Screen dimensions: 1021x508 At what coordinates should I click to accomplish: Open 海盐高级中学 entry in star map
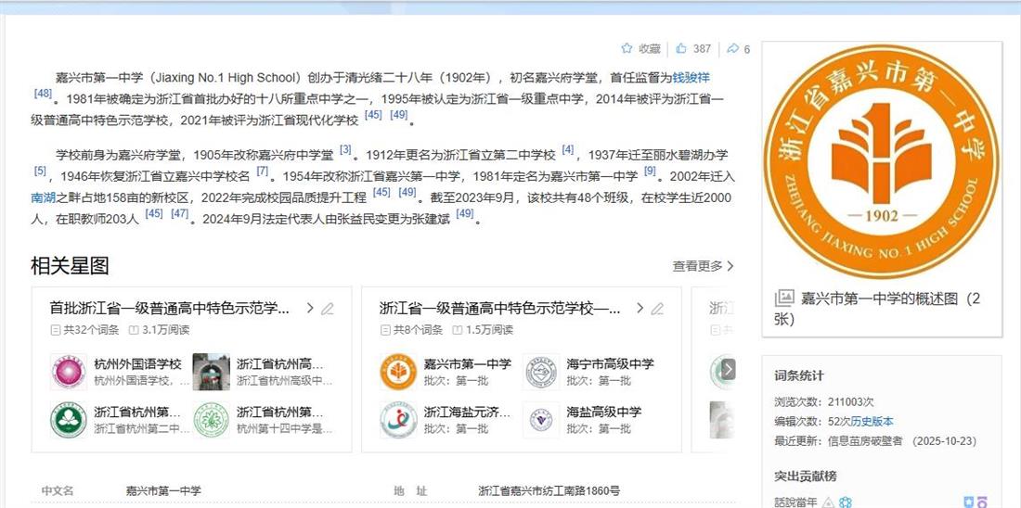(x=603, y=412)
